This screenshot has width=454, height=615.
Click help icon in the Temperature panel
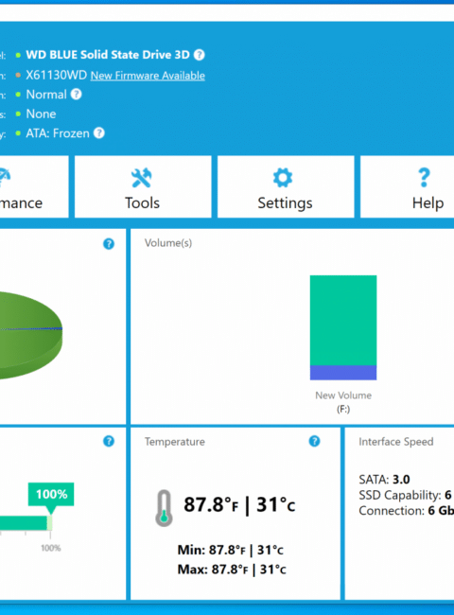click(x=314, y=441)
